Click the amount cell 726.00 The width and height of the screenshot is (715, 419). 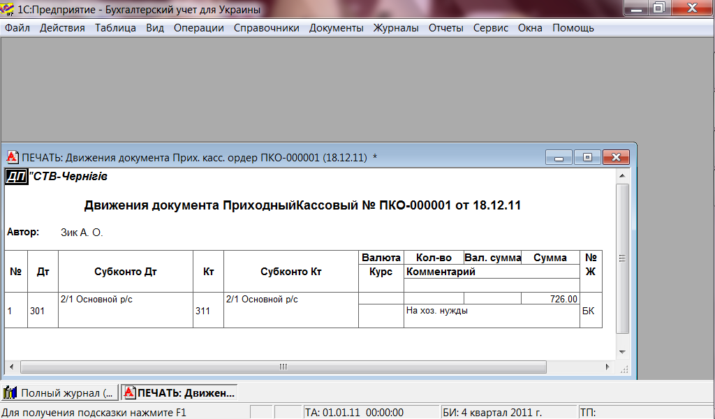click(x=550, y=299)
